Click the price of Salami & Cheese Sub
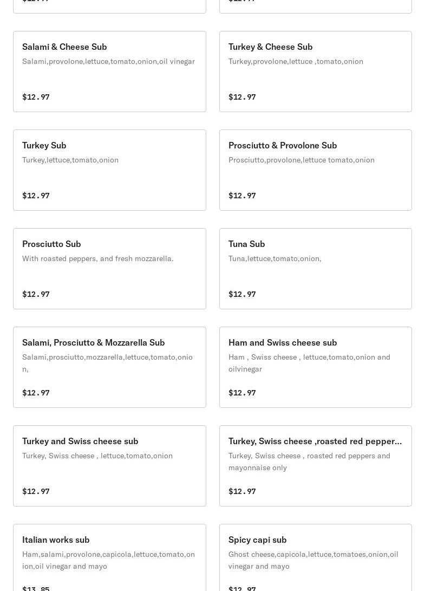The height and width of the screenshot is (591, 425). click(x=36, y=97)
